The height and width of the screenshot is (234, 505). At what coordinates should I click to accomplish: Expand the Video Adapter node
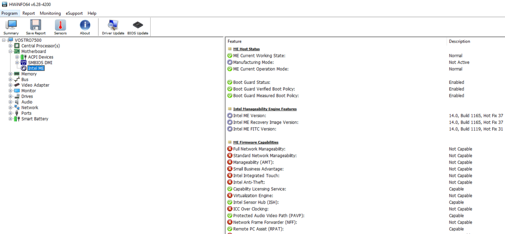[x=10, y=85]
